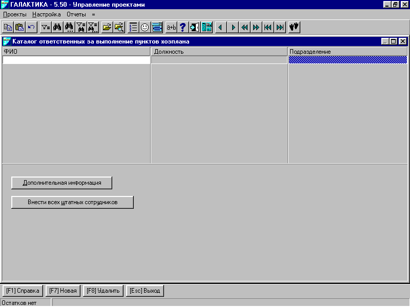Click the [F7] Новая button
410x307 pixels.
(x=63, y=291)
